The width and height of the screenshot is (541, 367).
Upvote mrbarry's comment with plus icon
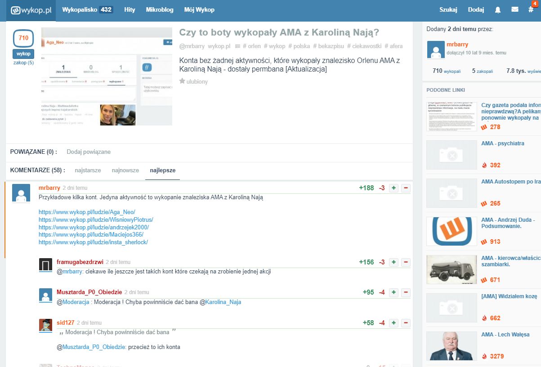pyautogui.click(x=393, y=188)
